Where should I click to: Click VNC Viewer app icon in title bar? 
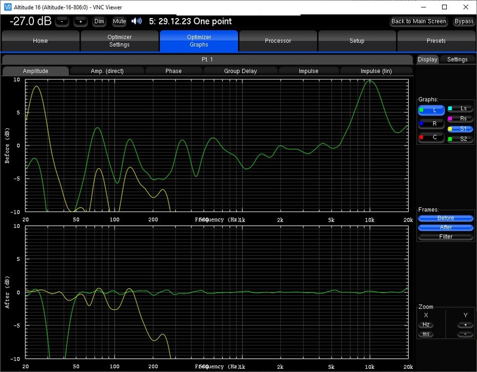[x=7, y=7]
